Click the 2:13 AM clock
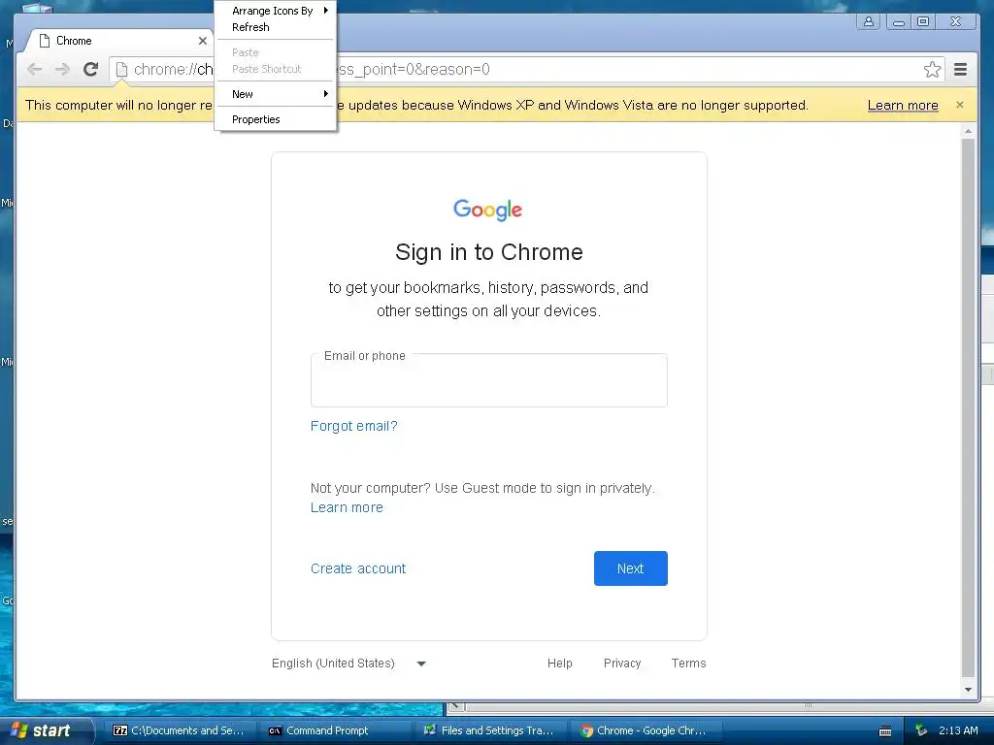 (958, 730)
